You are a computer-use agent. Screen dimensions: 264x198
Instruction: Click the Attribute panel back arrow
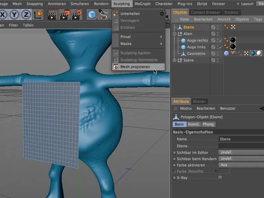[x=262, y=109]
